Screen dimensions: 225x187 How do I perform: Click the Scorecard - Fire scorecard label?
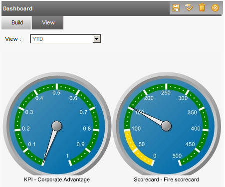tap(166, 180)
